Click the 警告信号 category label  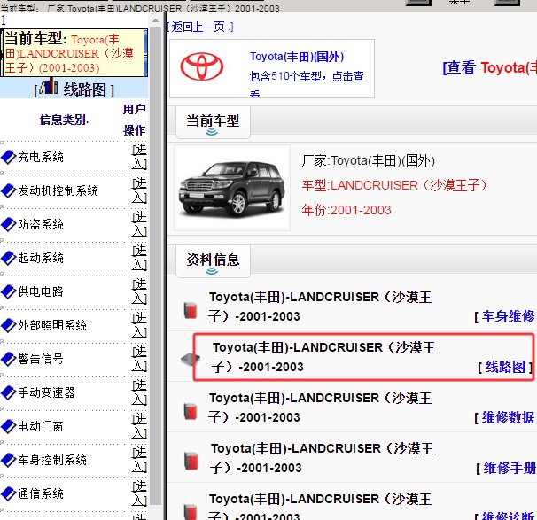tap(41, 359)
